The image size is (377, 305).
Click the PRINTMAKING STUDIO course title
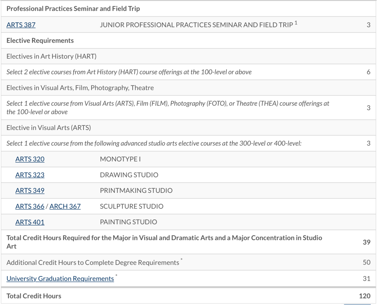tap(136, 190)
